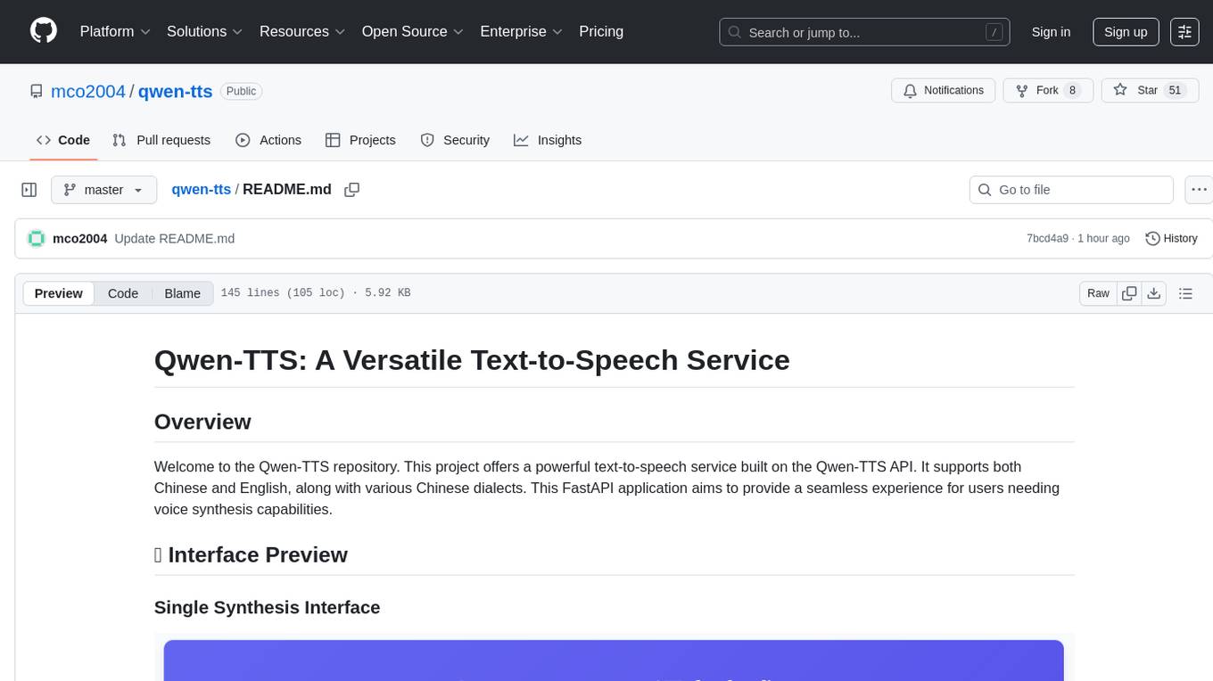This screenshot has width=1213, height=681.
Task: Open the Pull requests tab
Action: point(161,140)
